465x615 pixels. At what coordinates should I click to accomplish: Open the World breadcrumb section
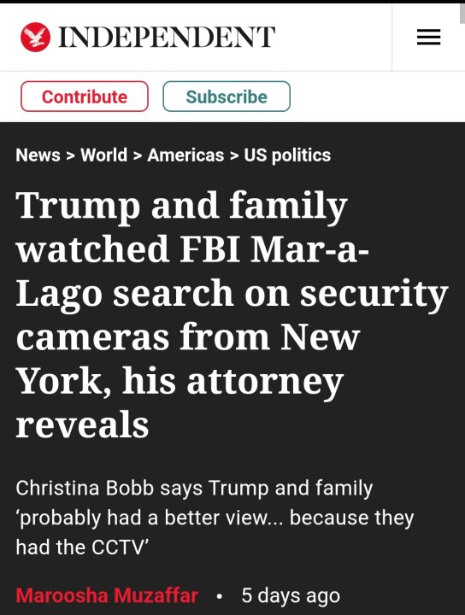click(x=104, y=155)
